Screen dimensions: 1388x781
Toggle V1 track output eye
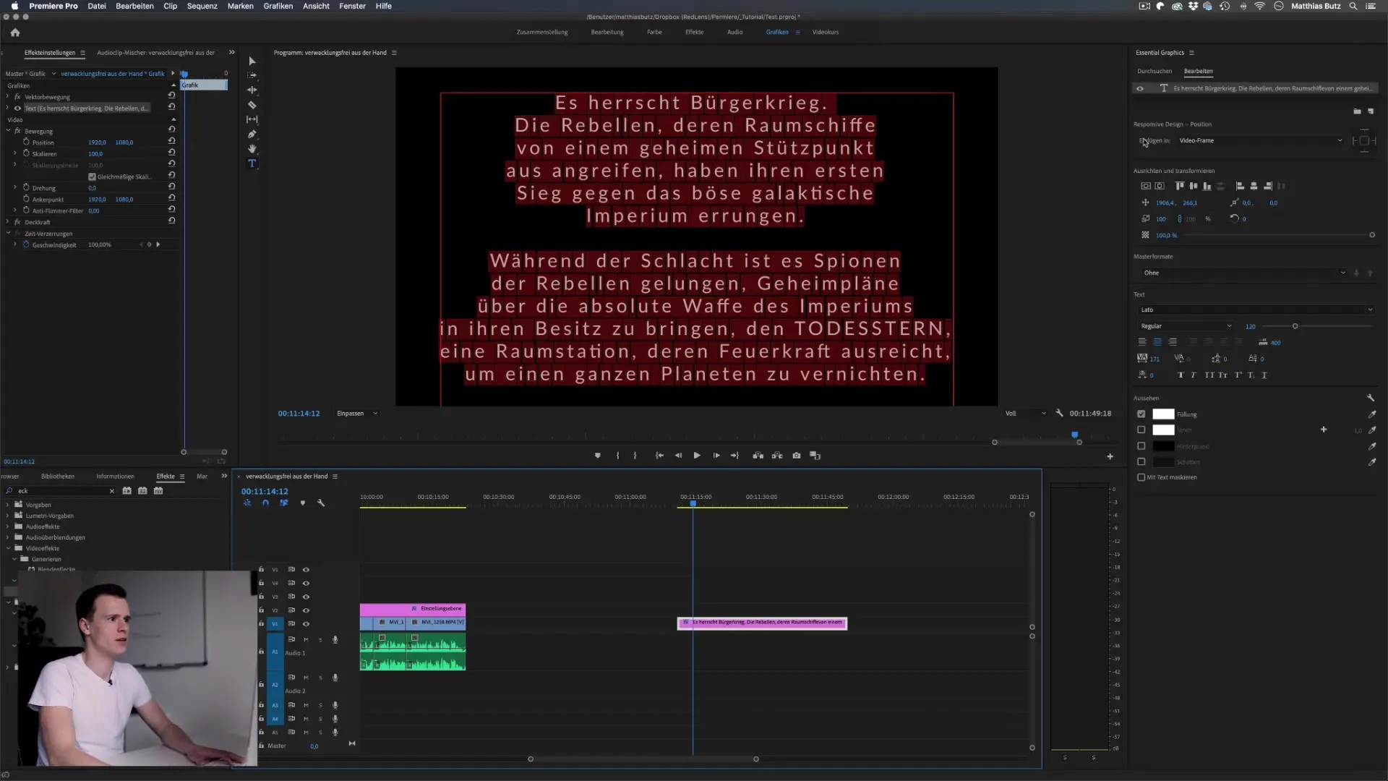(x=306, y=624)
